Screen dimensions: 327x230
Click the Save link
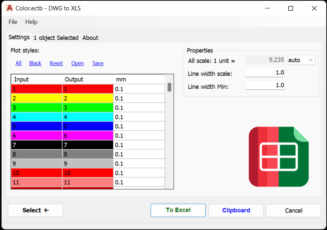click(x=98, y=63)
